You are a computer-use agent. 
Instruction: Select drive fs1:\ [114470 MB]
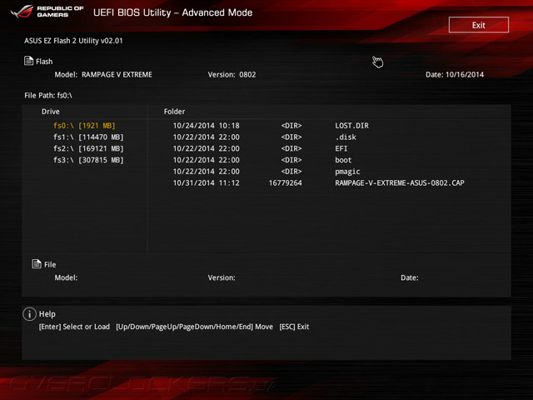pyautogui.click(x=88, y=137)
